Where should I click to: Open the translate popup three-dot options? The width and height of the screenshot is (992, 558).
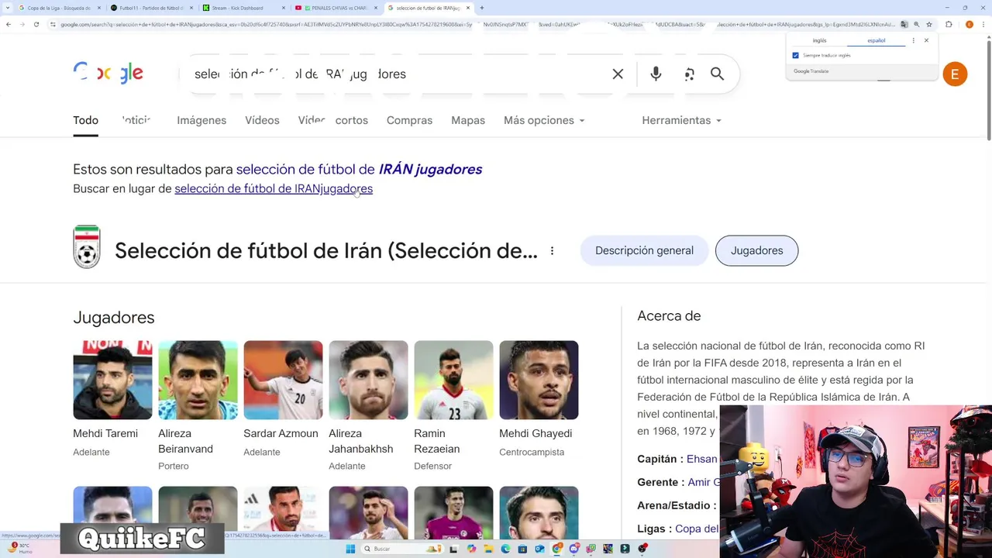(x=913, y=40)
